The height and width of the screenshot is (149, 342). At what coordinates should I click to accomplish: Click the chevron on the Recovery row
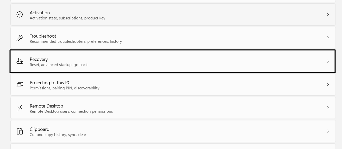[328, 61]
